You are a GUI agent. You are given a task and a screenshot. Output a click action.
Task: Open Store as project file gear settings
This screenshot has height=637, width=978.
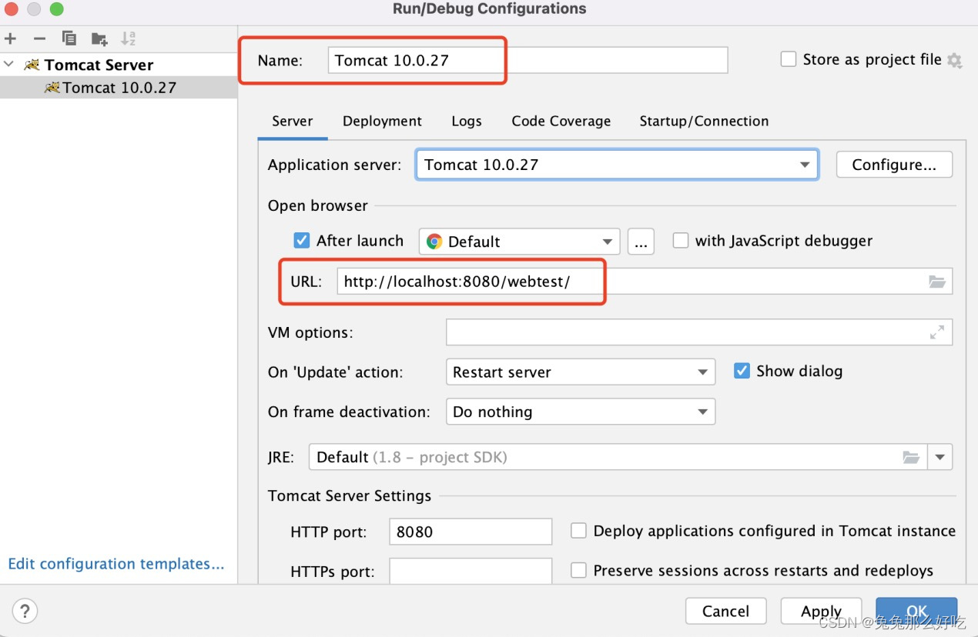coord(955,60)
